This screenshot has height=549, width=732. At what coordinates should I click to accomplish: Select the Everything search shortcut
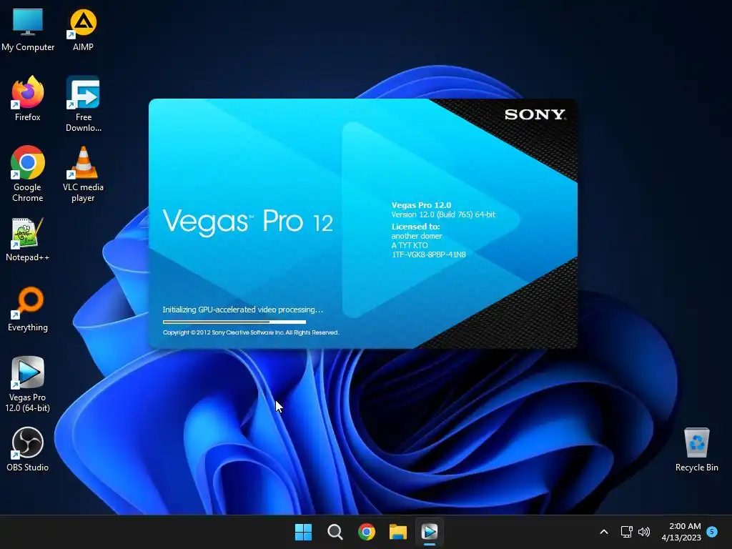pyautogui.click(x=28, y=309)
